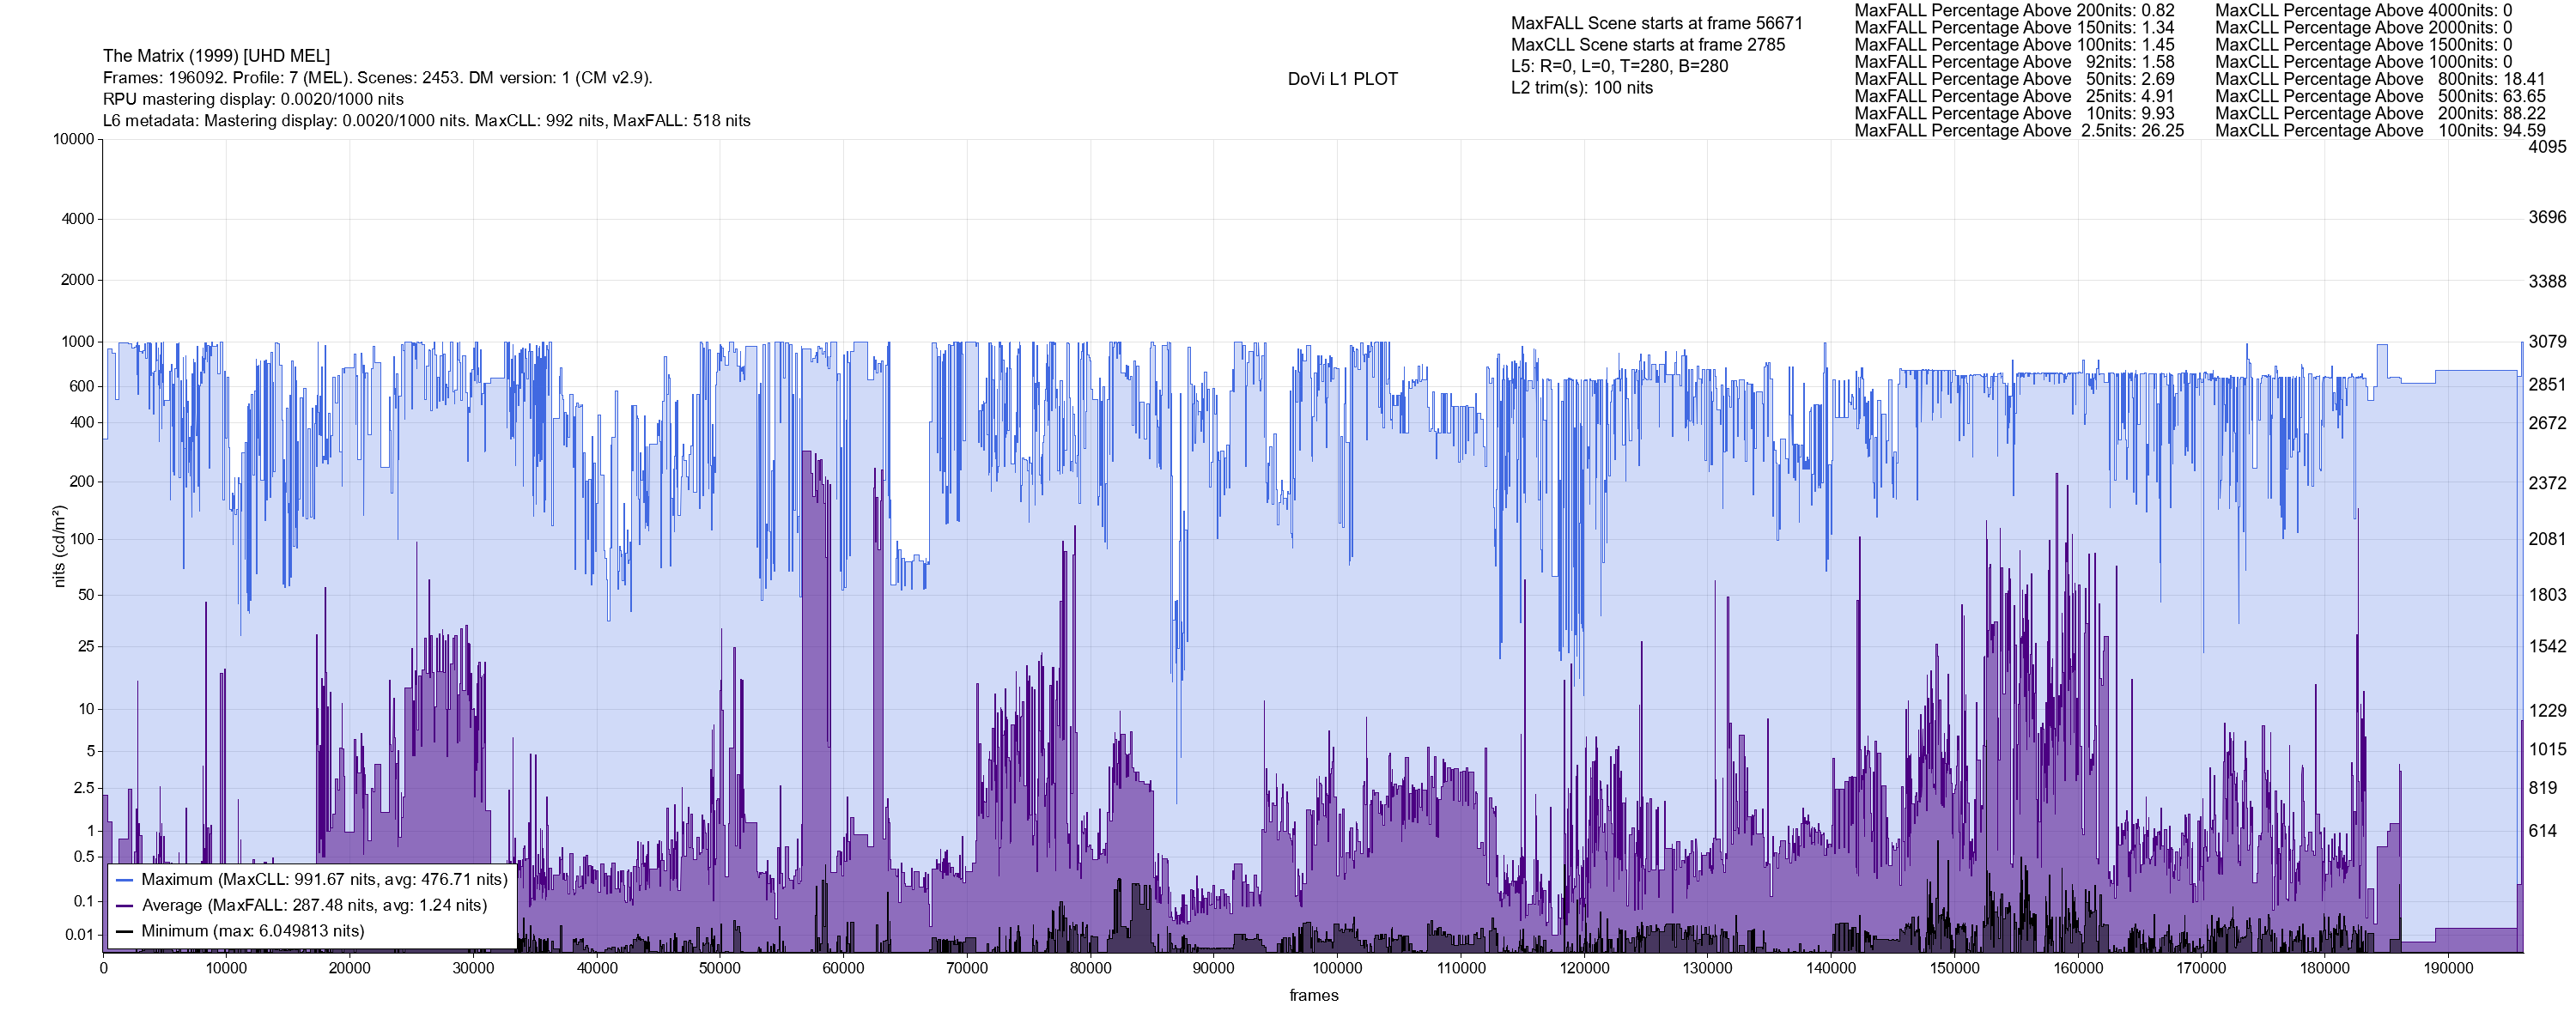Click the DoVi L1 PLOT title

point(1342,79)
